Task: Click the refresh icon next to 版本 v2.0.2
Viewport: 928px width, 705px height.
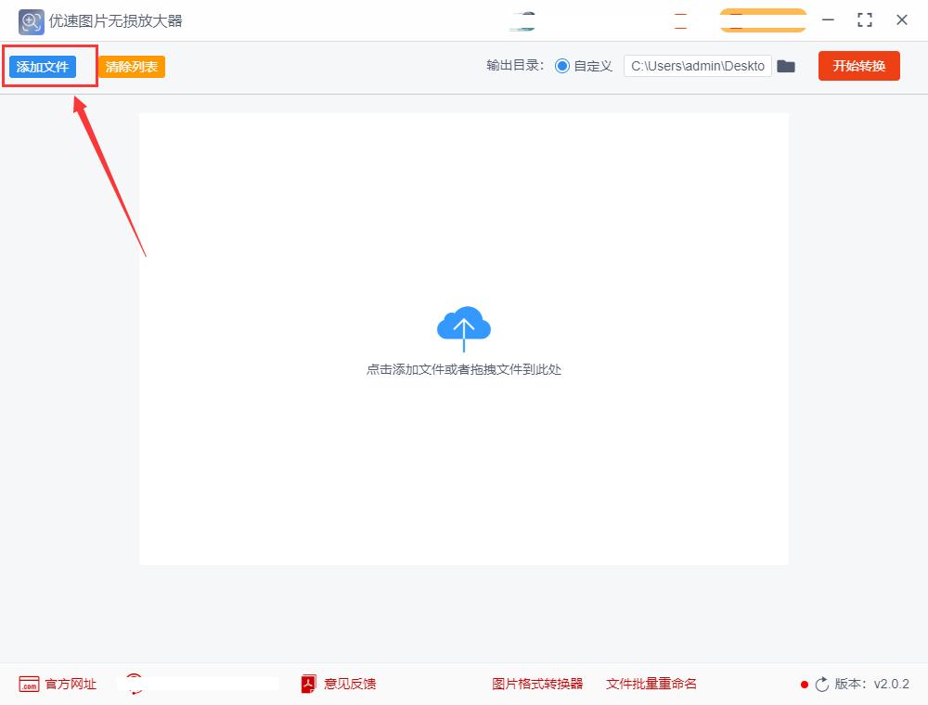Action: tap(822, 684)
